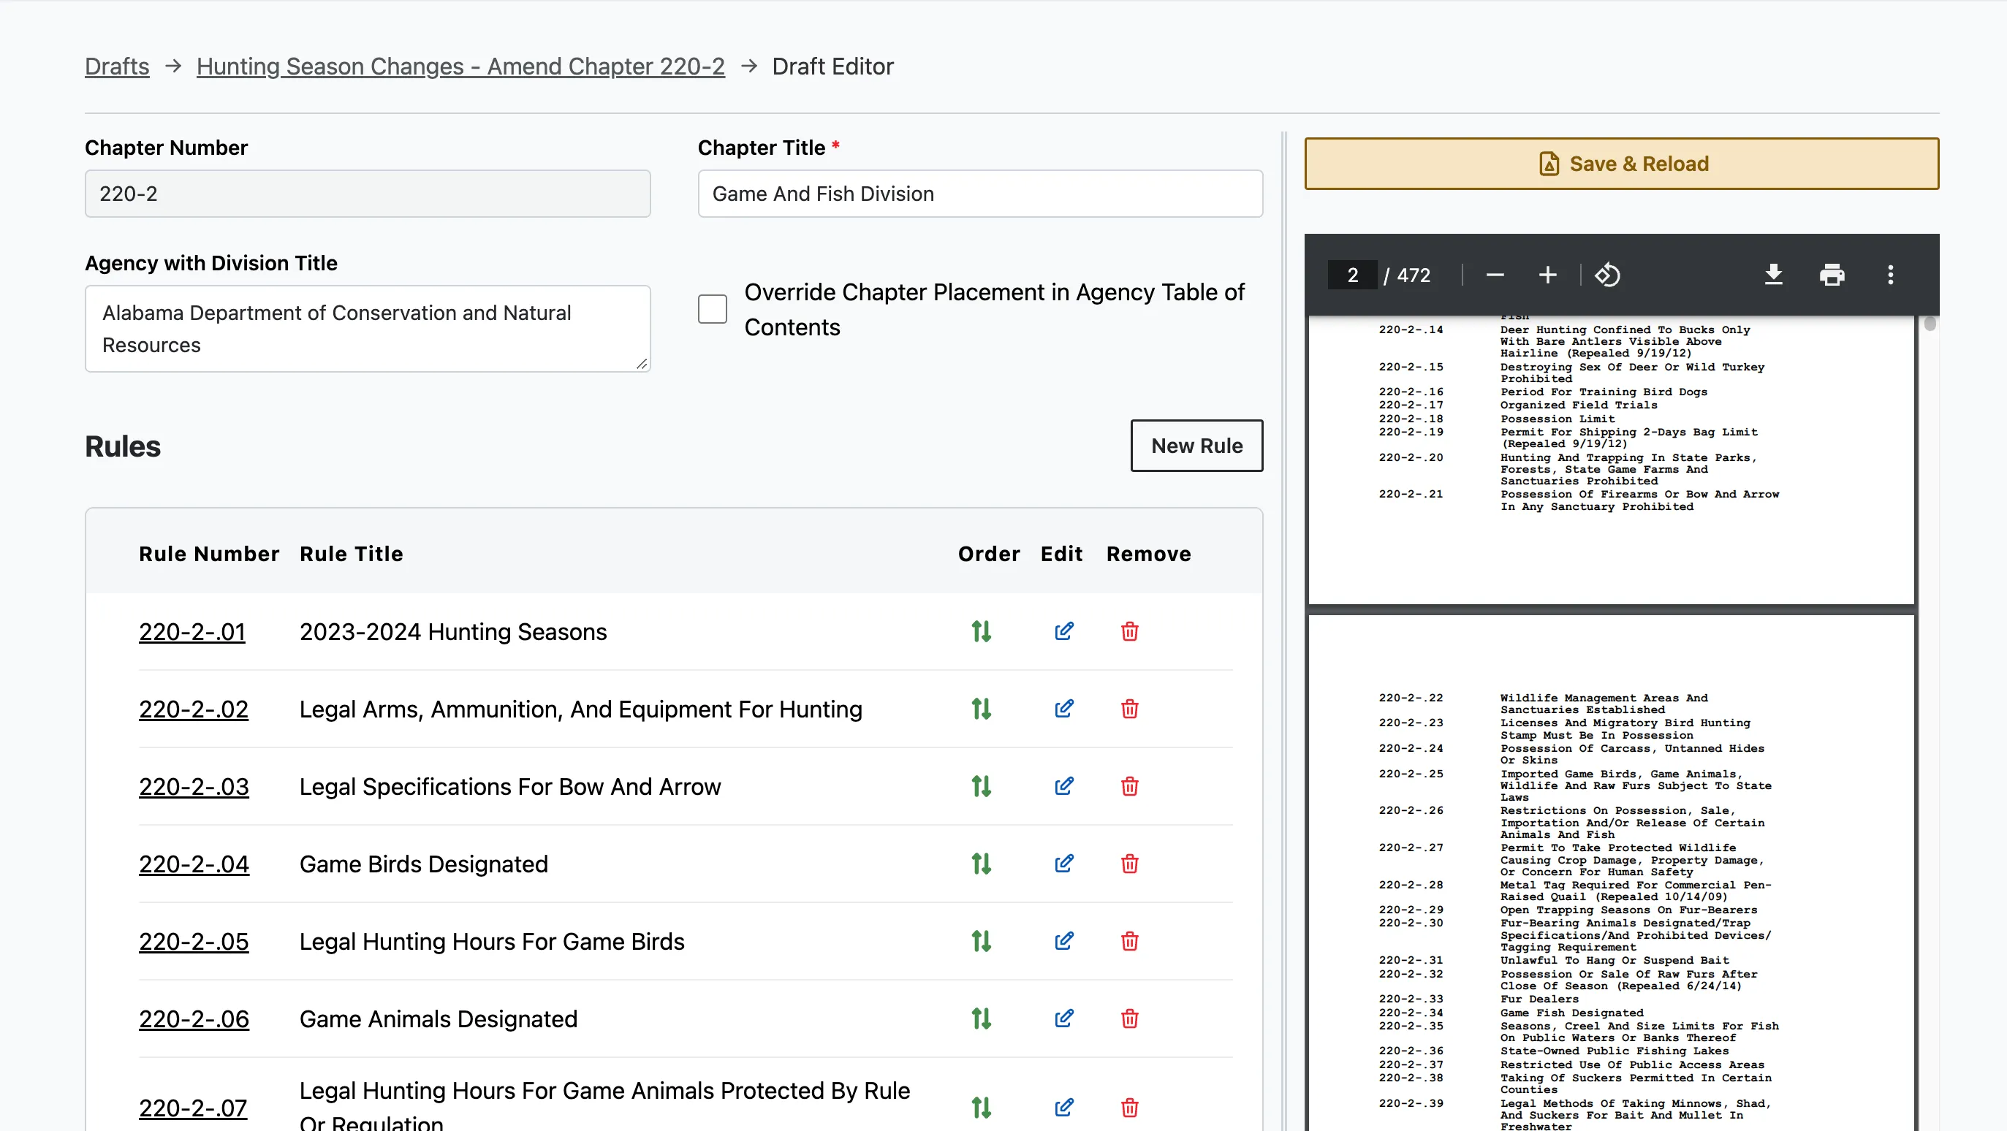Click Save & Reload button
Image resolution: width=2007 pixels, height=1131 pixels.
pos(1621,164)
